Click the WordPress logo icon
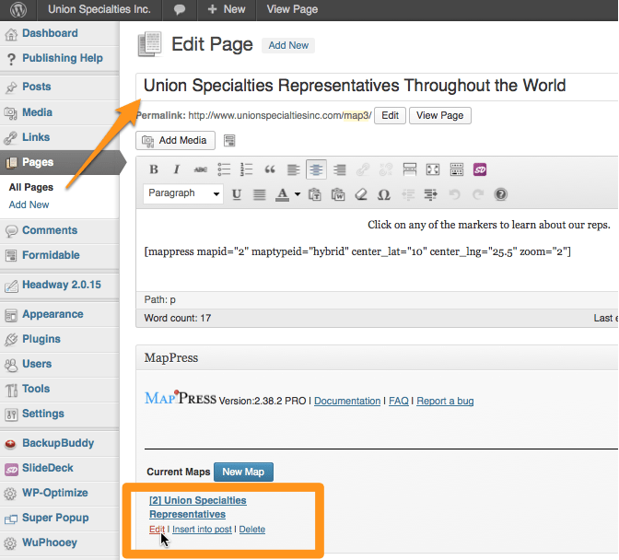Screen dimensions: 619x560 [x=18, y=9]
